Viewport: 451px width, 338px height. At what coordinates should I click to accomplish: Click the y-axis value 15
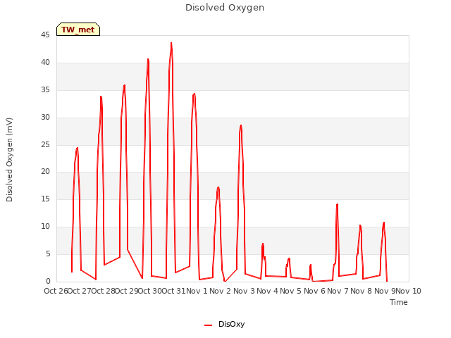[x=45, y=199]
